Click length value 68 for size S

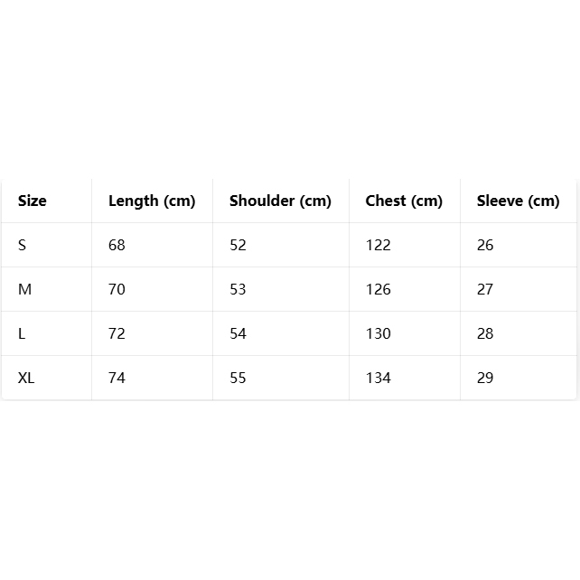[117, 245]
